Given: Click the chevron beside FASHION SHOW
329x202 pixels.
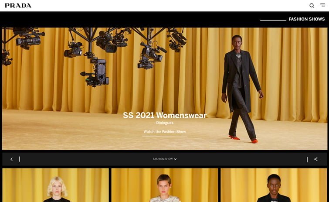Looking at the screenshot, I should coord(175,159).
